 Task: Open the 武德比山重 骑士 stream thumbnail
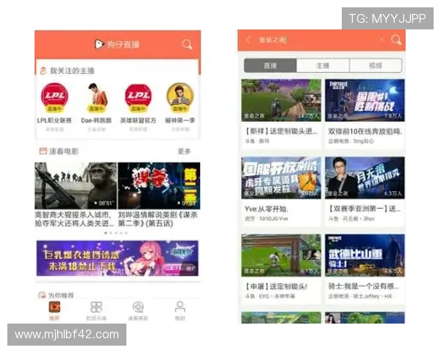point(365,255)
